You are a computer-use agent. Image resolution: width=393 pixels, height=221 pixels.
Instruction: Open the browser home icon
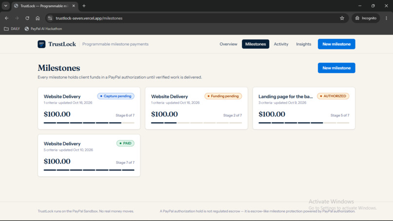[x=38, y=18]
